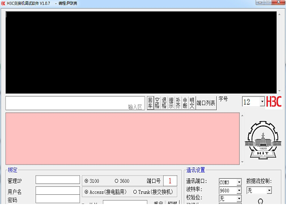Click terminal scrollbar up arrow
Screen dimensions: 286x212
click(x=279, y=14)
